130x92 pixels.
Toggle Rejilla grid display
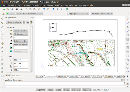[x=51, y=90]
